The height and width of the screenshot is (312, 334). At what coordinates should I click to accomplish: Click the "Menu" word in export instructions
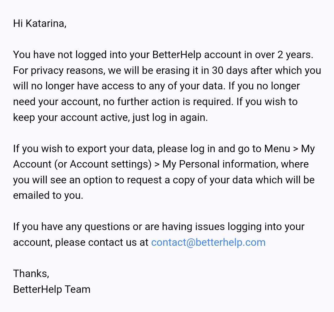[x=277, y=149]
